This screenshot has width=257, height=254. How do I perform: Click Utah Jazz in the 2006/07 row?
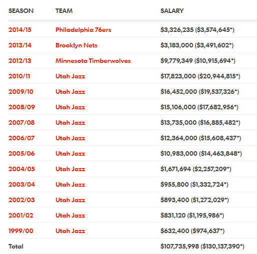(70, 138)
